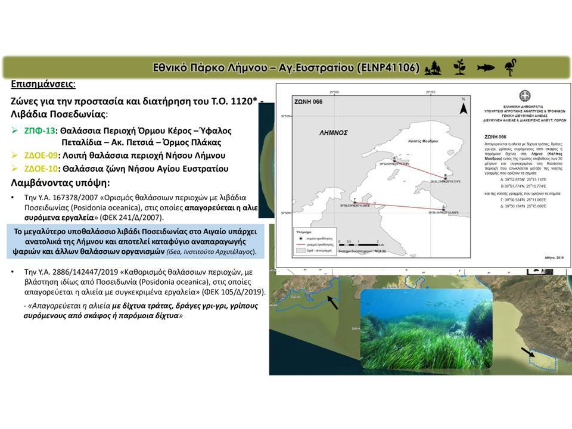572x429 pixels.
Task: Click the yellow 'ΖΔΟΕ-09' zone label
Action: click(x=41, y=156)
